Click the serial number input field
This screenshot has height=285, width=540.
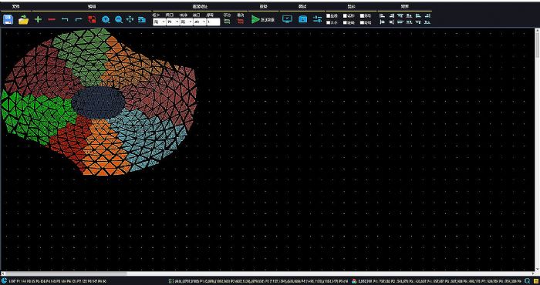(x=214, y=22)
